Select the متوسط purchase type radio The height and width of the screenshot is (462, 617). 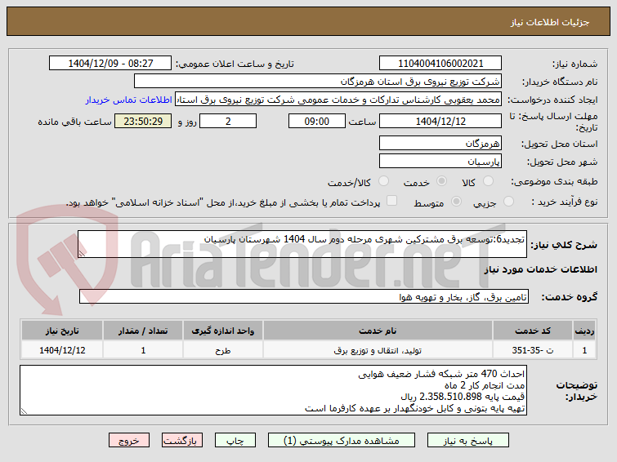coord(456,202)
